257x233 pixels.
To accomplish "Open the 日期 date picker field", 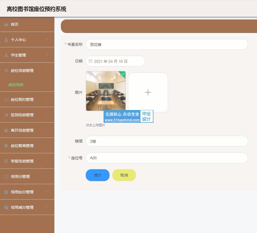I will point(115,61).
